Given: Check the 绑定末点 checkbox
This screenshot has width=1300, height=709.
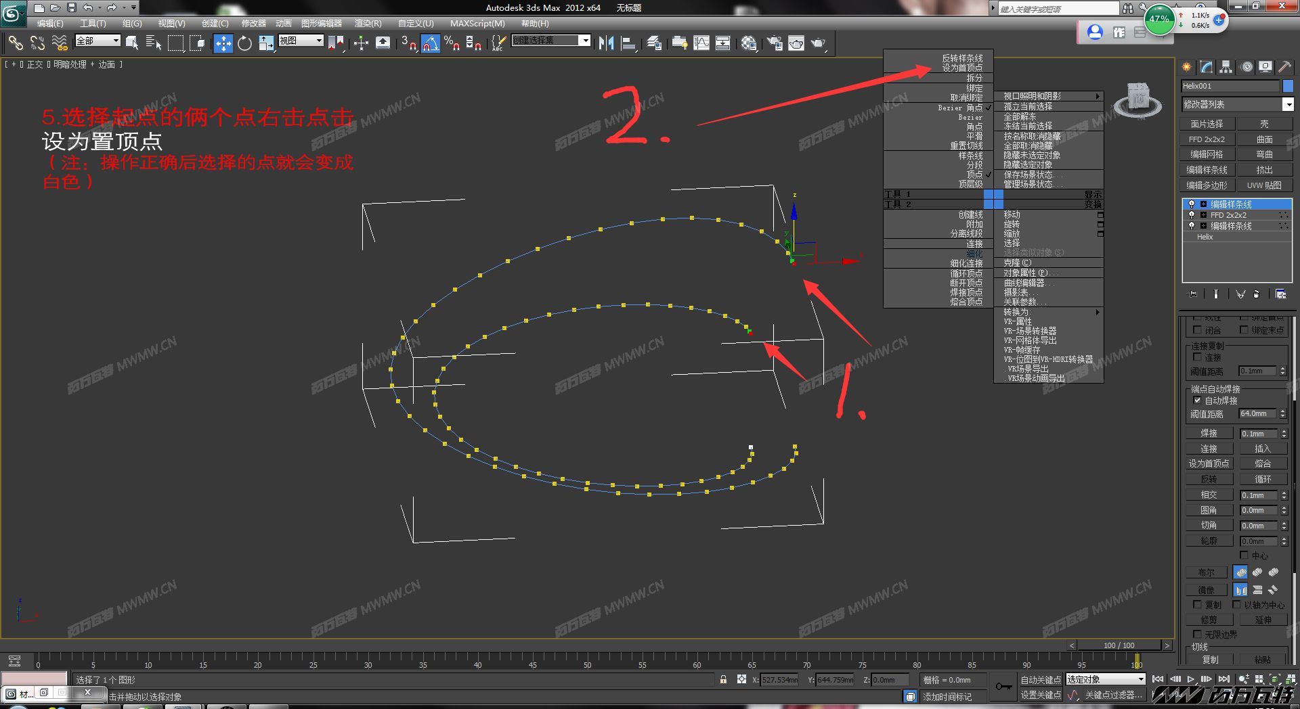Looking at the screenshot, I should tap(1244, 330).
